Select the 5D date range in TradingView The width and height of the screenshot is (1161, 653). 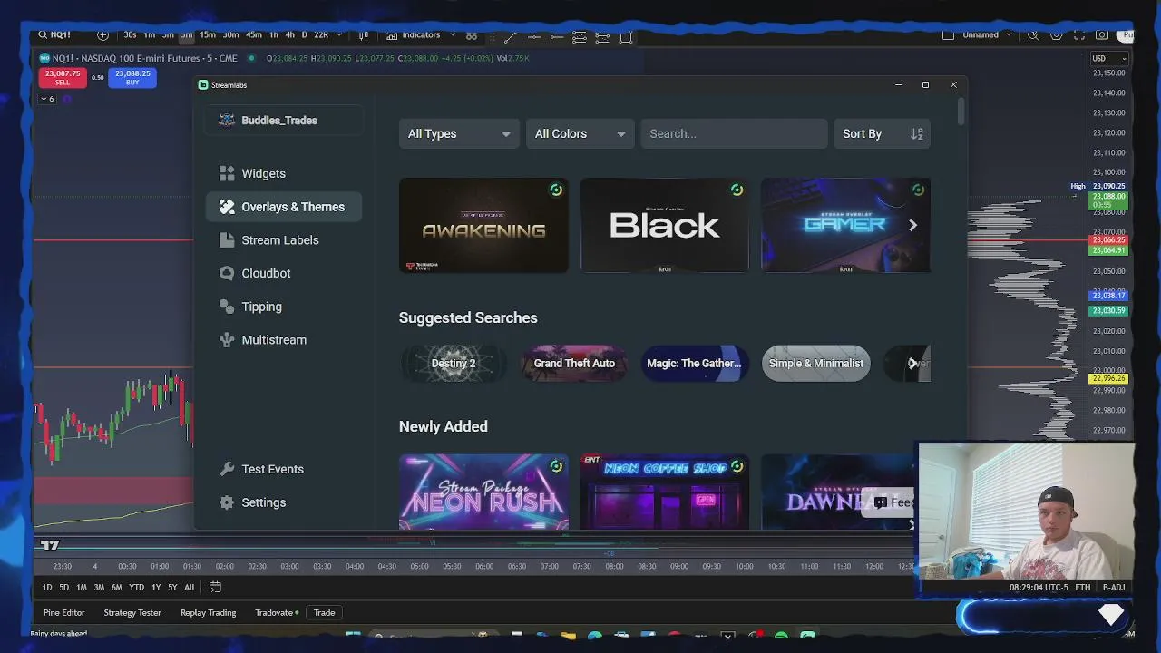click(63, 588)
